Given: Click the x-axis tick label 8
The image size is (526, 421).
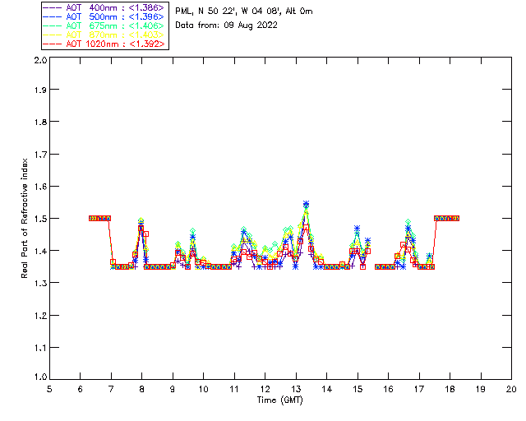Looking at the screenshot, I should tap(141, 389).
